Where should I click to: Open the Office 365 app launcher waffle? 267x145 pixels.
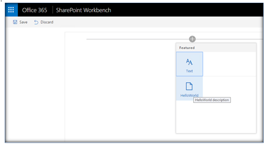pyautogui.click(x=11, y=10)
